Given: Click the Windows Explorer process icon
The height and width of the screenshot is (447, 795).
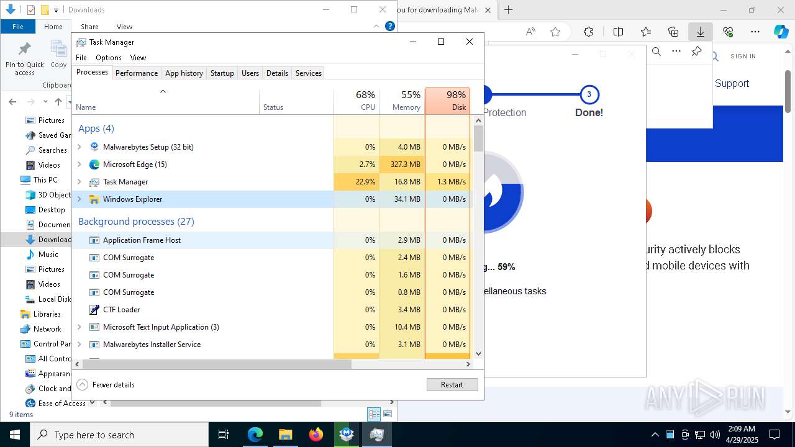Looking at the screenshot, I should click(x=94, y=199).
